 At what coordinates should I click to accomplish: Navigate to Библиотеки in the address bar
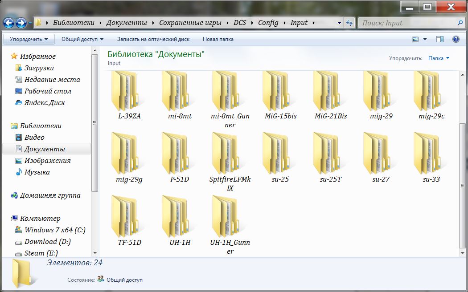[x=74, y=23]
